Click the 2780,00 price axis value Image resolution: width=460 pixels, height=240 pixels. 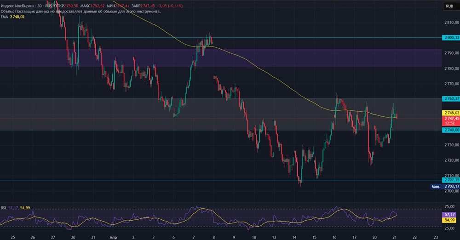pos(452,69)
